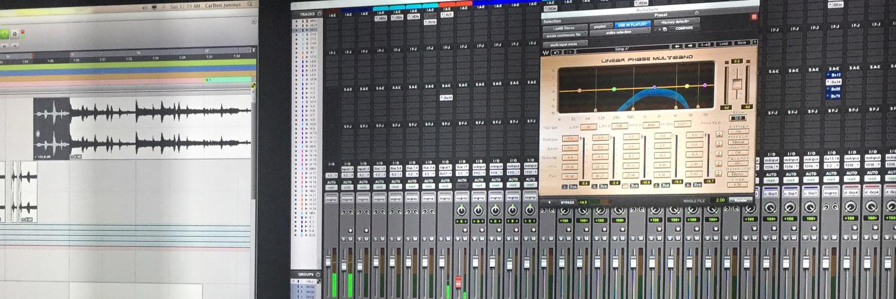Click the display icon in the menu bar
Viewport: 896px width, 299px height.
coord(154,9)
